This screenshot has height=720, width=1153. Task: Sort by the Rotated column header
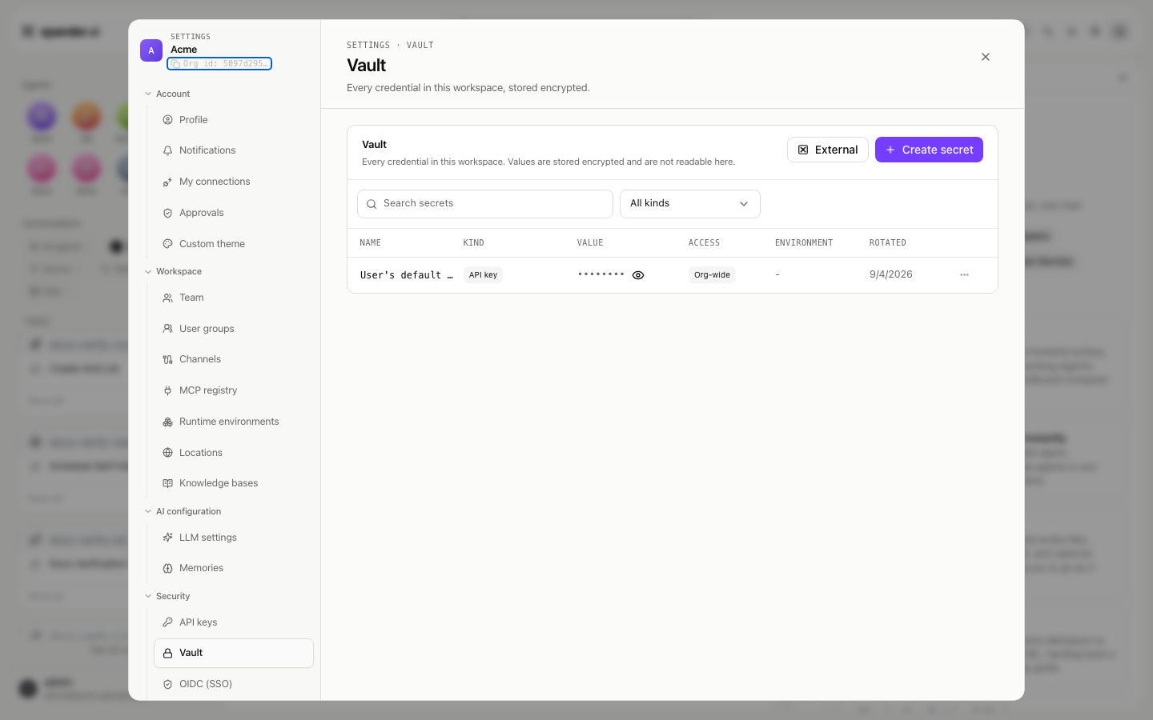888,242
